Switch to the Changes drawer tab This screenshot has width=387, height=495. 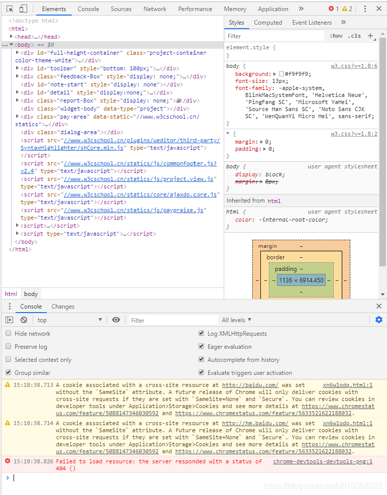click(x=63, y=306)
